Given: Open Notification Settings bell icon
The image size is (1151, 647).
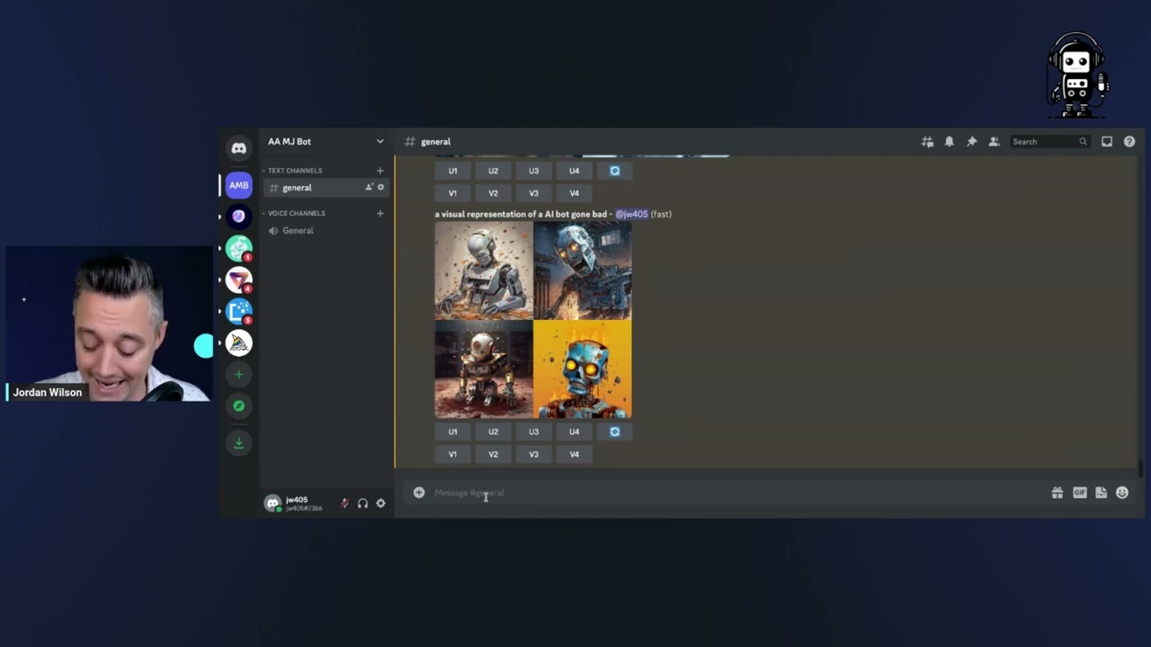Looking at the screenshot, I should tap(949, 142).
